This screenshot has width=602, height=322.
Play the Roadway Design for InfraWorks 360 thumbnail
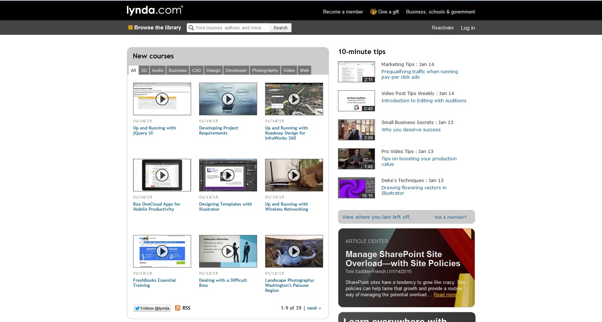pos(294,99)
